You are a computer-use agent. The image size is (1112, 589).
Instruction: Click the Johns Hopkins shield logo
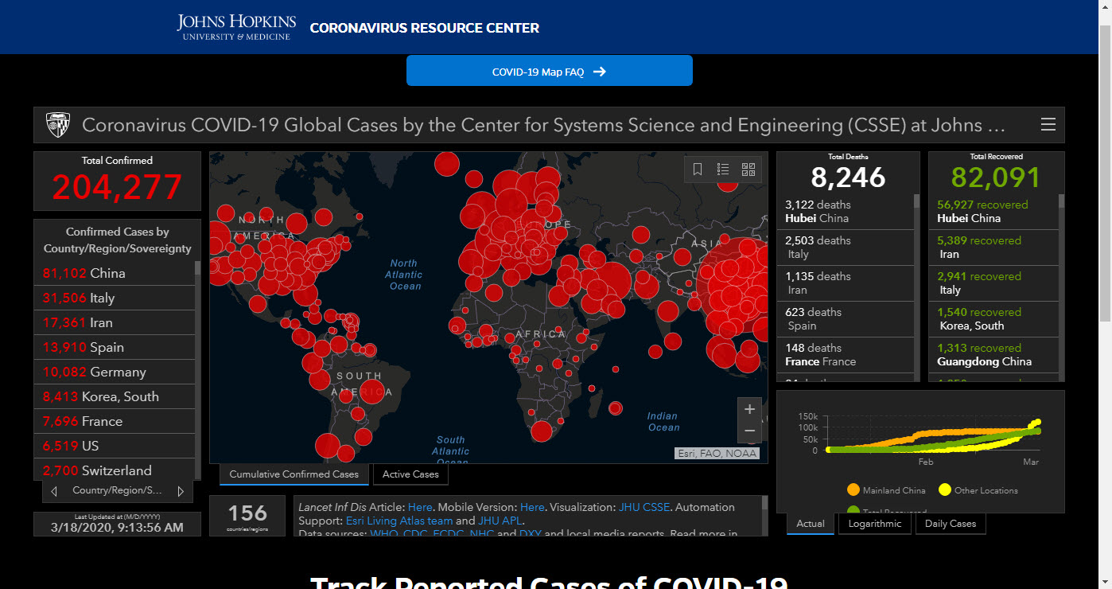pos(58,125)
